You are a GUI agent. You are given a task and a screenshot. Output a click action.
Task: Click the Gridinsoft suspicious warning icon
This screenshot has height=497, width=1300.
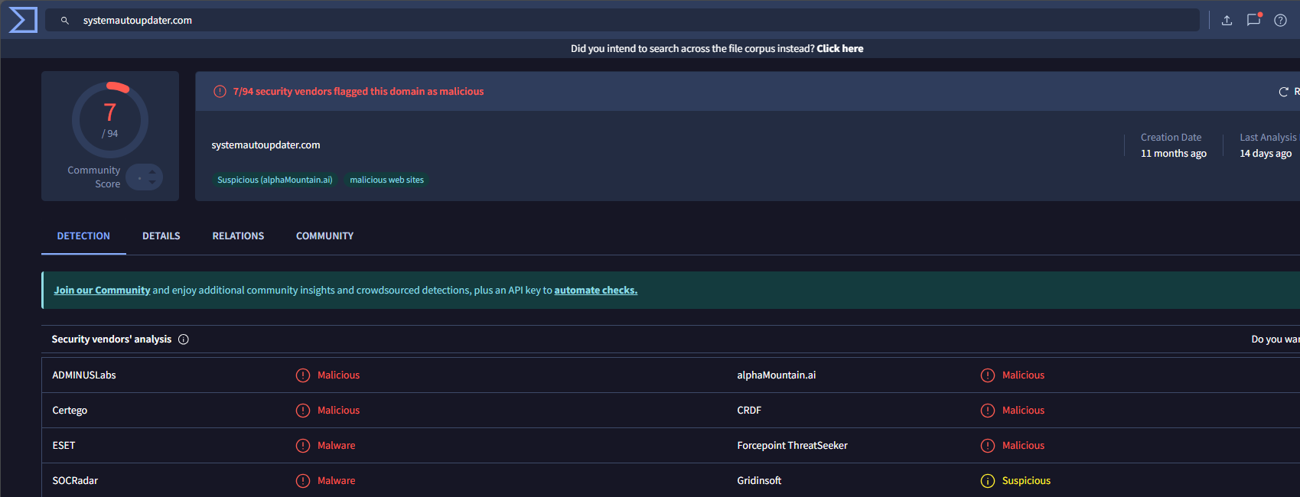988,481
